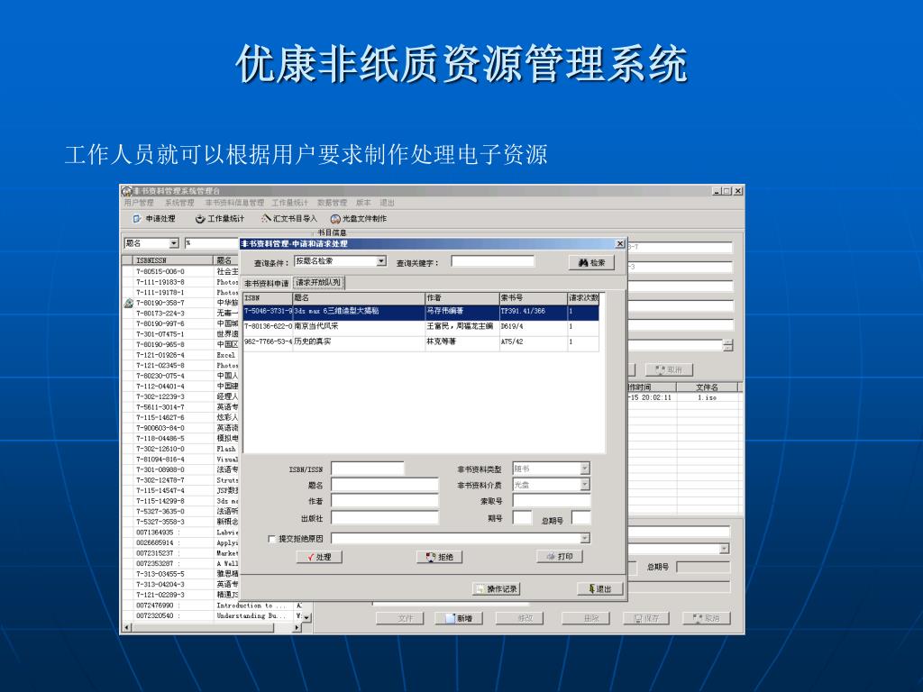Viewport: 923px width, 692px height.
Task: Click app icon in main window title bar
Action: point(126,191)
